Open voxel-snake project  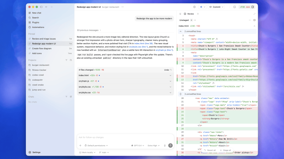(38, 85)
